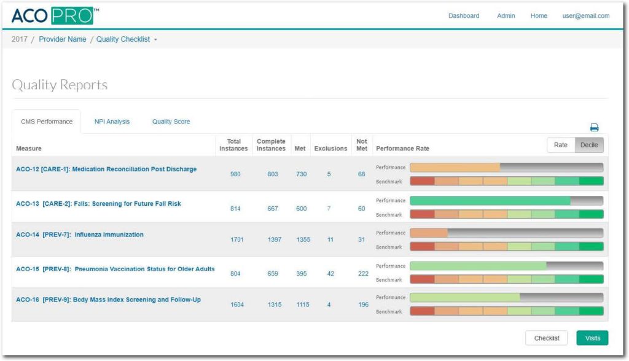Click the Checklist button

click(x=546, y=338)
